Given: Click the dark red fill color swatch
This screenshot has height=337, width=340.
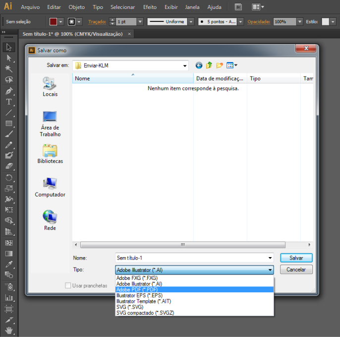Looking at the screenshot, I should point(53,22).
